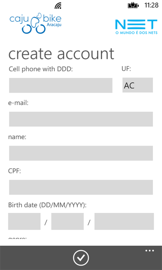The width and height of the screenshot is (162, 270).
Task: Tap the partially visible genre label
Action: (x=17, y=238)
